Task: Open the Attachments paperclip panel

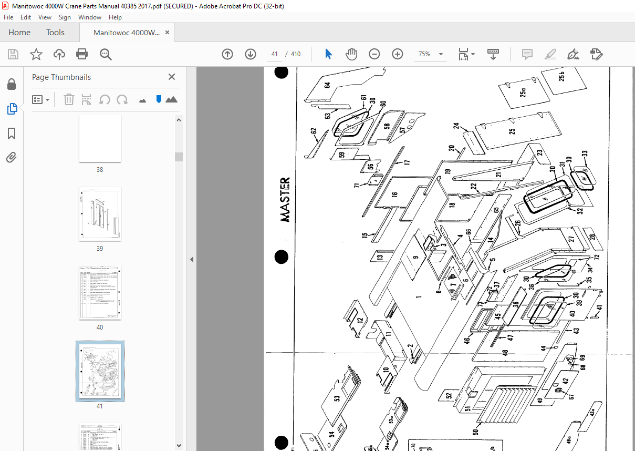Action: click(x=12, y=157)
